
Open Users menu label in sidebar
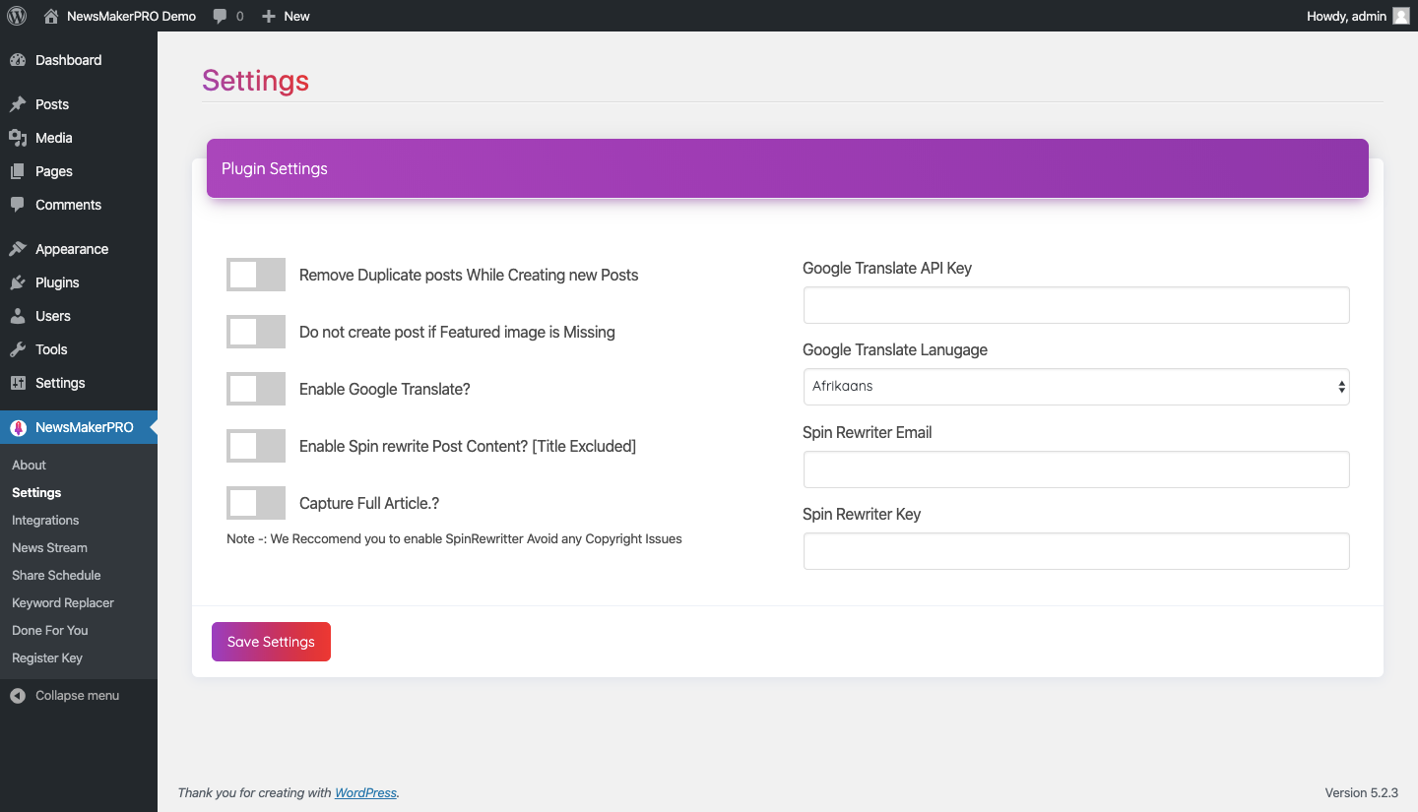click(53, 316)
